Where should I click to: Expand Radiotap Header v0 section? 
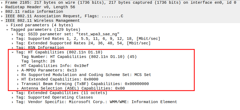pos(2,7)
